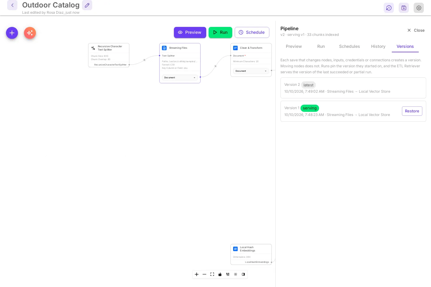Save the flow using the floppy disk icon

[x=404, y=8]
